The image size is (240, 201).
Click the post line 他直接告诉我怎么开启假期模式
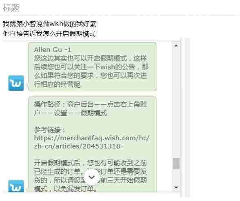click(49, 33)
